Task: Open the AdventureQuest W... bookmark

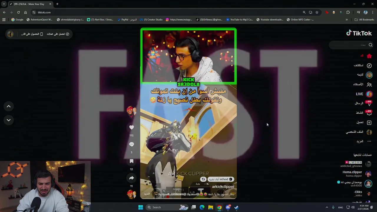Action: (39, 20)
